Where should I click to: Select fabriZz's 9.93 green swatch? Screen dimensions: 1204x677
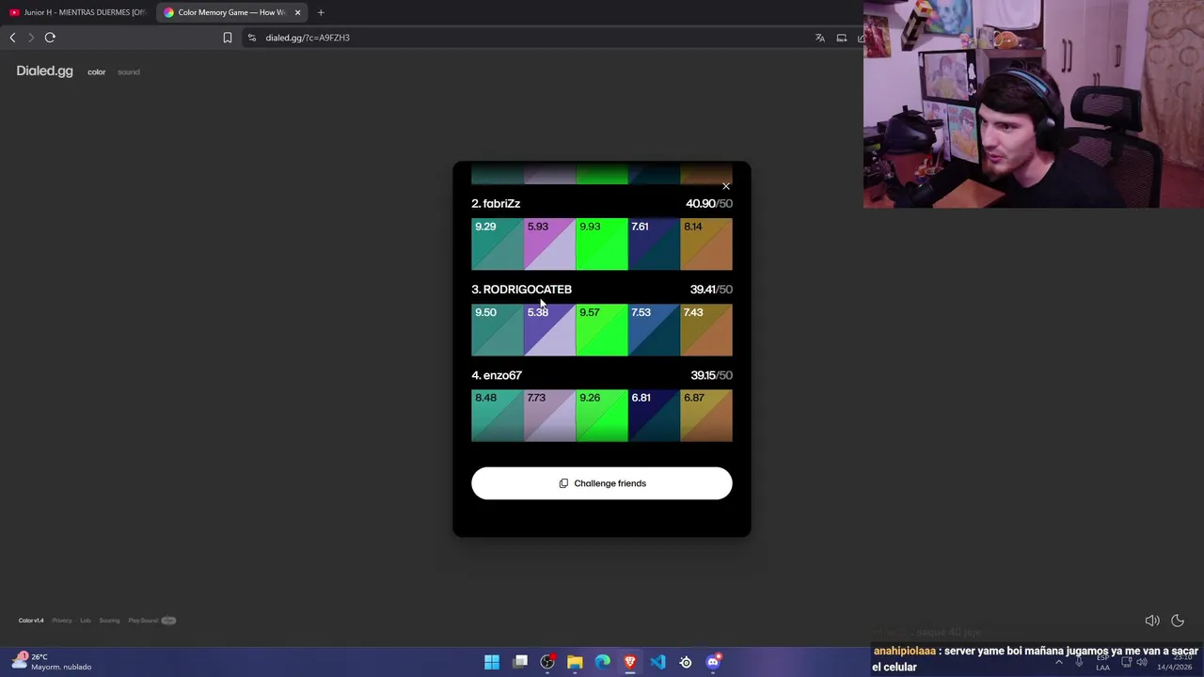pos(602,244)
